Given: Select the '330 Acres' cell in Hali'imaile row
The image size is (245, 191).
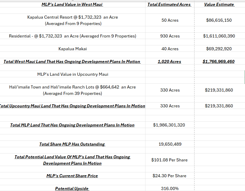Looking at the screenshot, I should (170, 90).
